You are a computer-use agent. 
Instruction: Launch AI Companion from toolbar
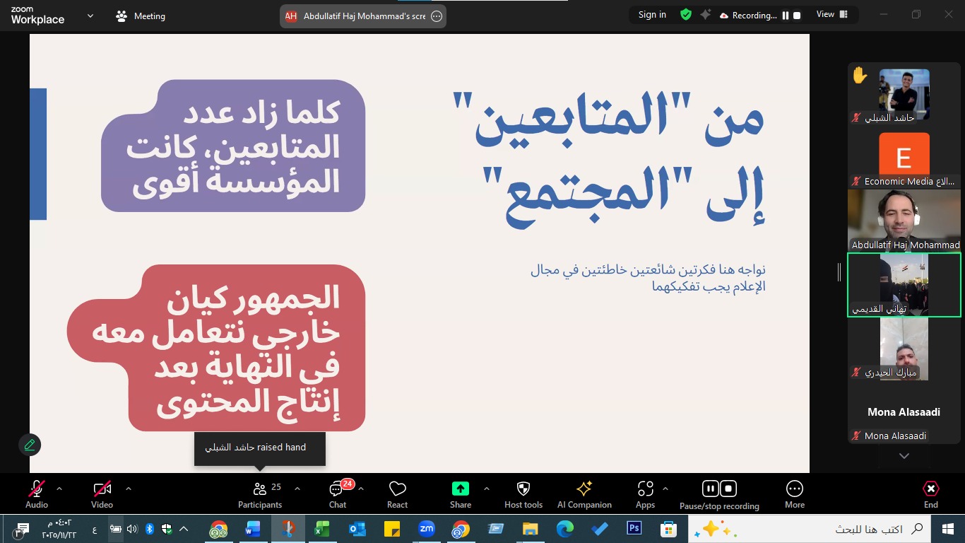tap(584, 494)
